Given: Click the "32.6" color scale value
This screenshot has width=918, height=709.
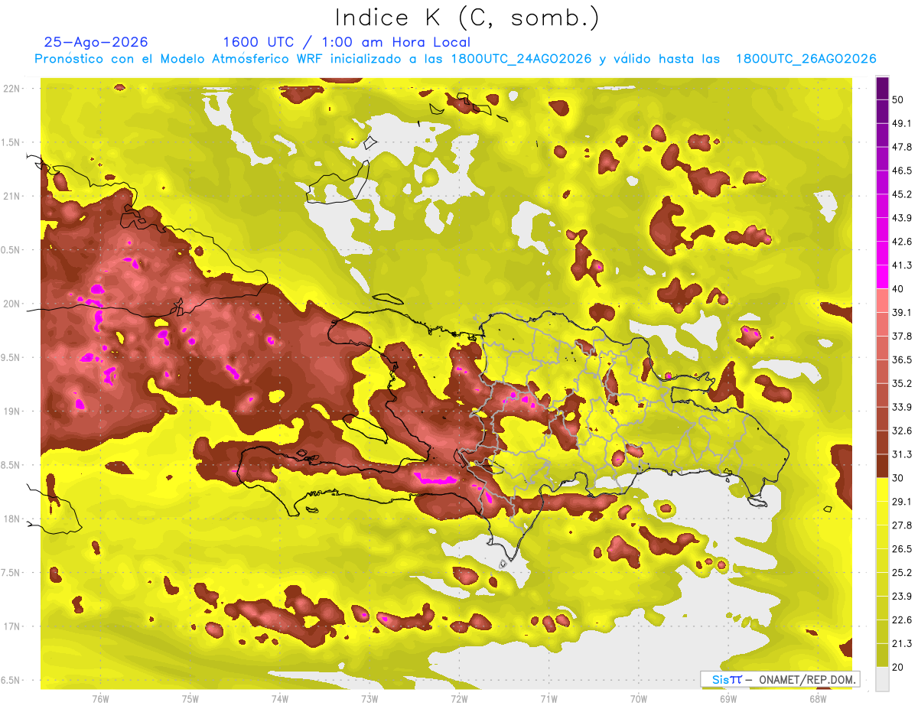Looking at the screenshot, I should (x=902, y=431).
